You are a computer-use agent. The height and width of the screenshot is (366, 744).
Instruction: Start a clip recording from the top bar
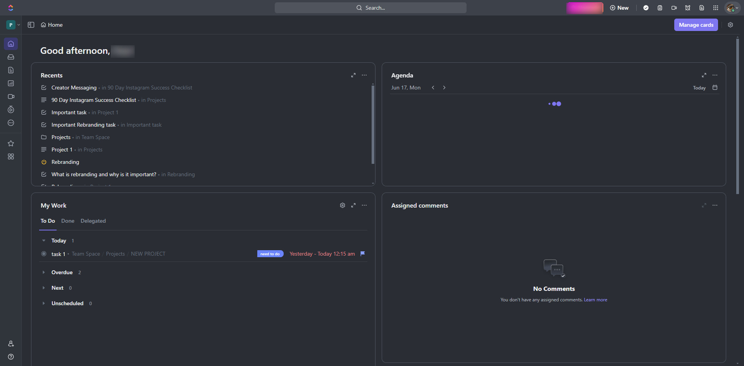point(674,8)
